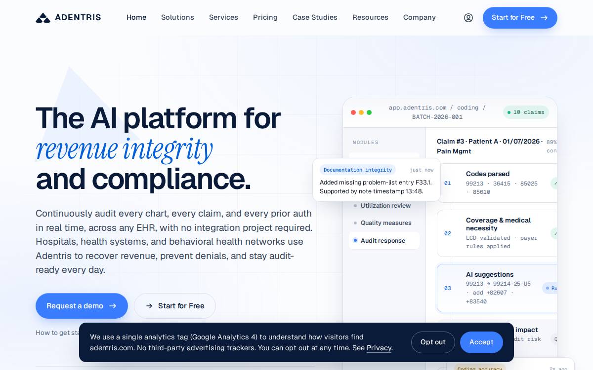Click the 'just now' timestamp text

coord(422,170)
